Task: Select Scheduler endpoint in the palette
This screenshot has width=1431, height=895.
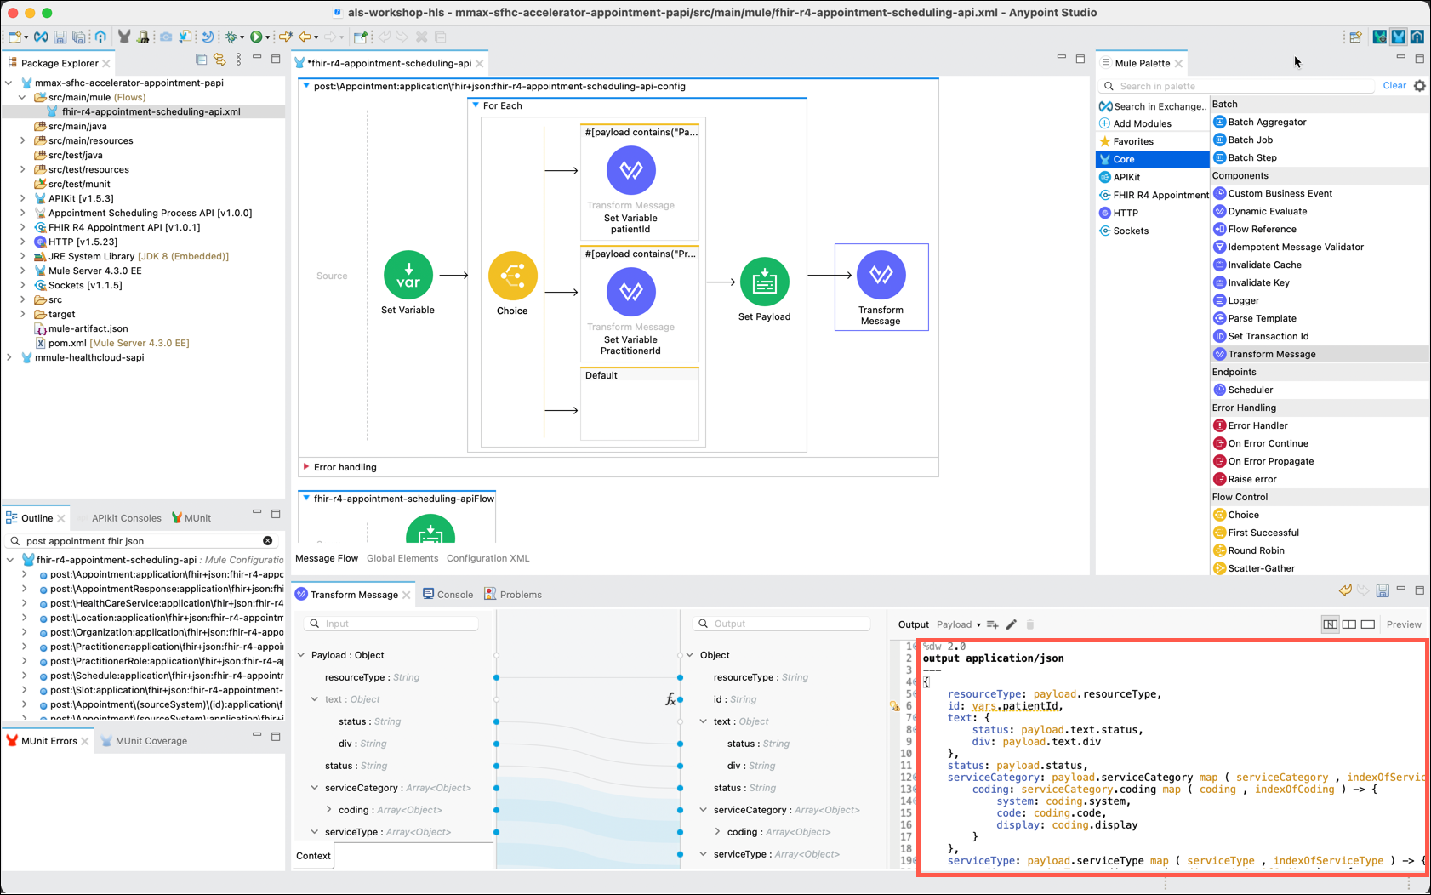Action: click(x=1250, y=390)
